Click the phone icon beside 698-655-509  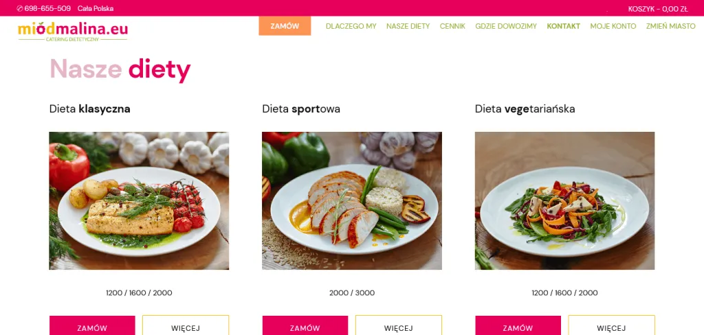click(20, 8)
